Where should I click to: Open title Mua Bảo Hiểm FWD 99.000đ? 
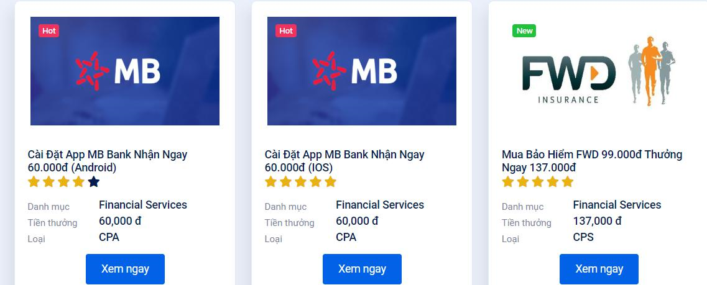coord(592,161)
